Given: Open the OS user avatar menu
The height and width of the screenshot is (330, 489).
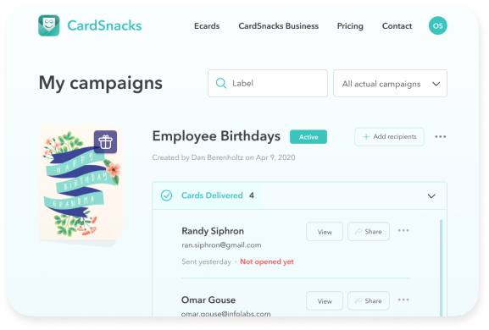Looking at the screenshot, I should coord(437,25).
